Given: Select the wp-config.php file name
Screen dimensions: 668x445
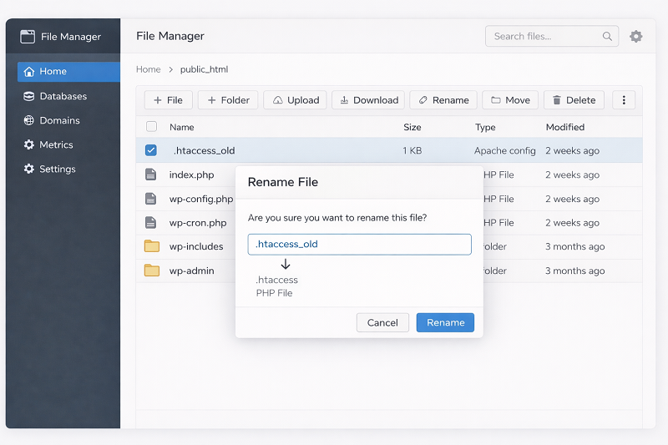Looking at the screenshot, I should click(201, 200).
